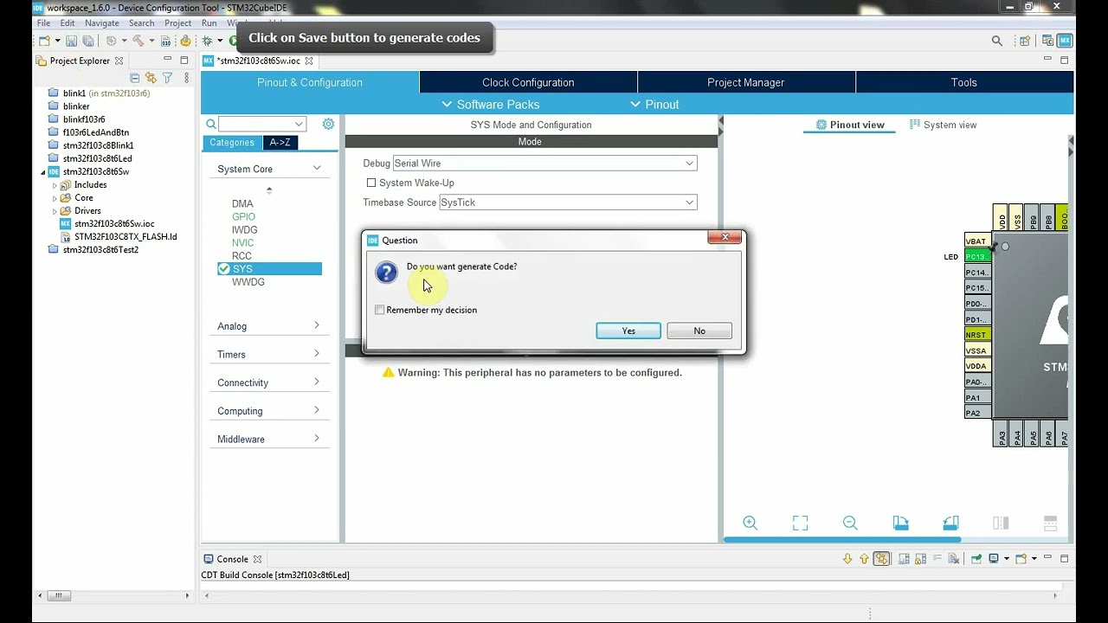Rotate pinout chip clockwise
This screenshot has height=623, width=1108.
[900, 523]
